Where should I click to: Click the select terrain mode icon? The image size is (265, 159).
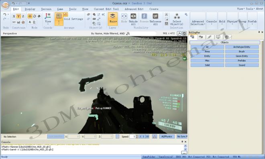point(34,22)
